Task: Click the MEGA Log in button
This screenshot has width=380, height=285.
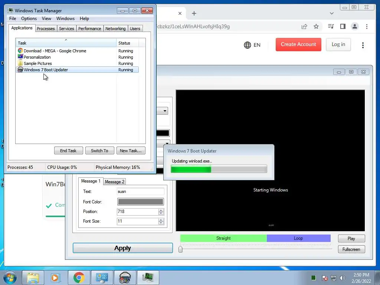Action: 338,45
